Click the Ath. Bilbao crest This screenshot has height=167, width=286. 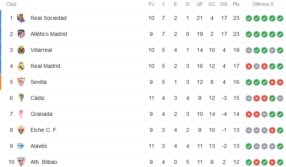21,162
